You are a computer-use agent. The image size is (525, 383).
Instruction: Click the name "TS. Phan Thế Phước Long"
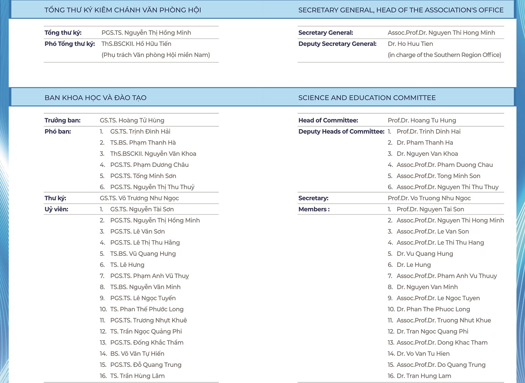point(147,309)
